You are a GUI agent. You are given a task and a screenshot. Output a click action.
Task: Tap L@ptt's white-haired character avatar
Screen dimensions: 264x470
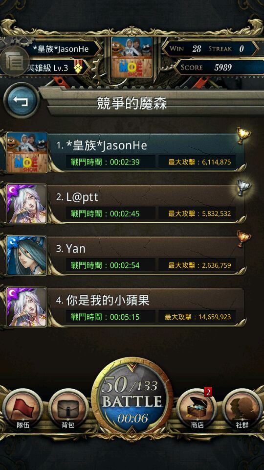point(26,204)
